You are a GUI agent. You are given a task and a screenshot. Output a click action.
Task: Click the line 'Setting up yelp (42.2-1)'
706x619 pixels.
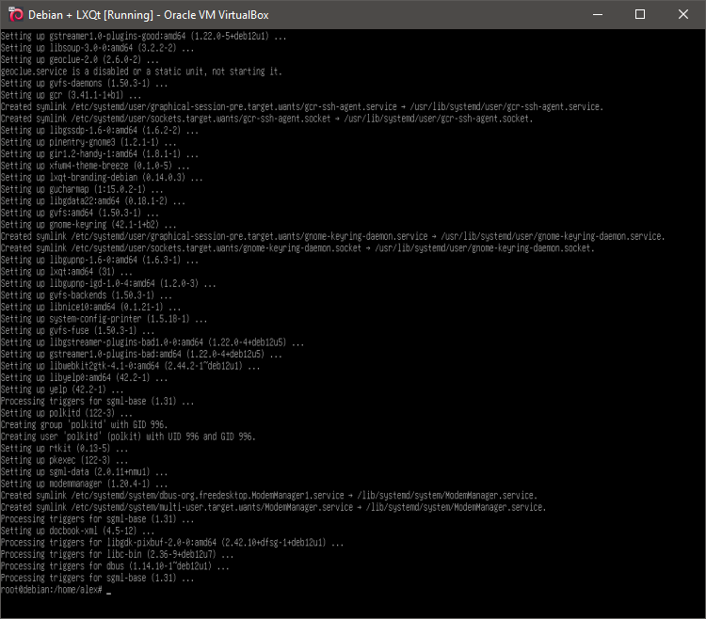tap(62, 389)
